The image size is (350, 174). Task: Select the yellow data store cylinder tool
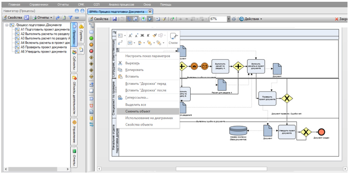(91, 118)
